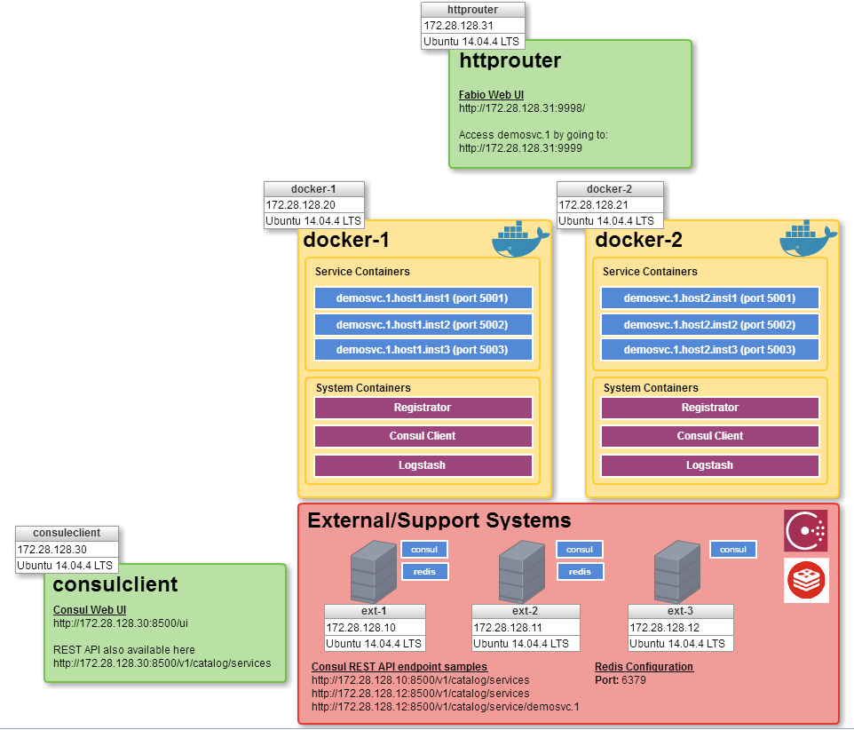Click IP address 172.28.128.10

[361, 628]
